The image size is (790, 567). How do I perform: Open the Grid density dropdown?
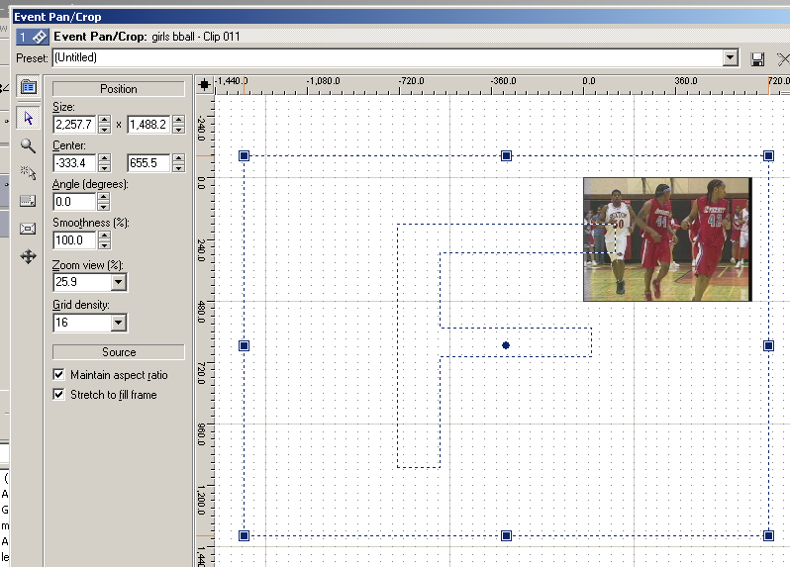click(119, 323)
